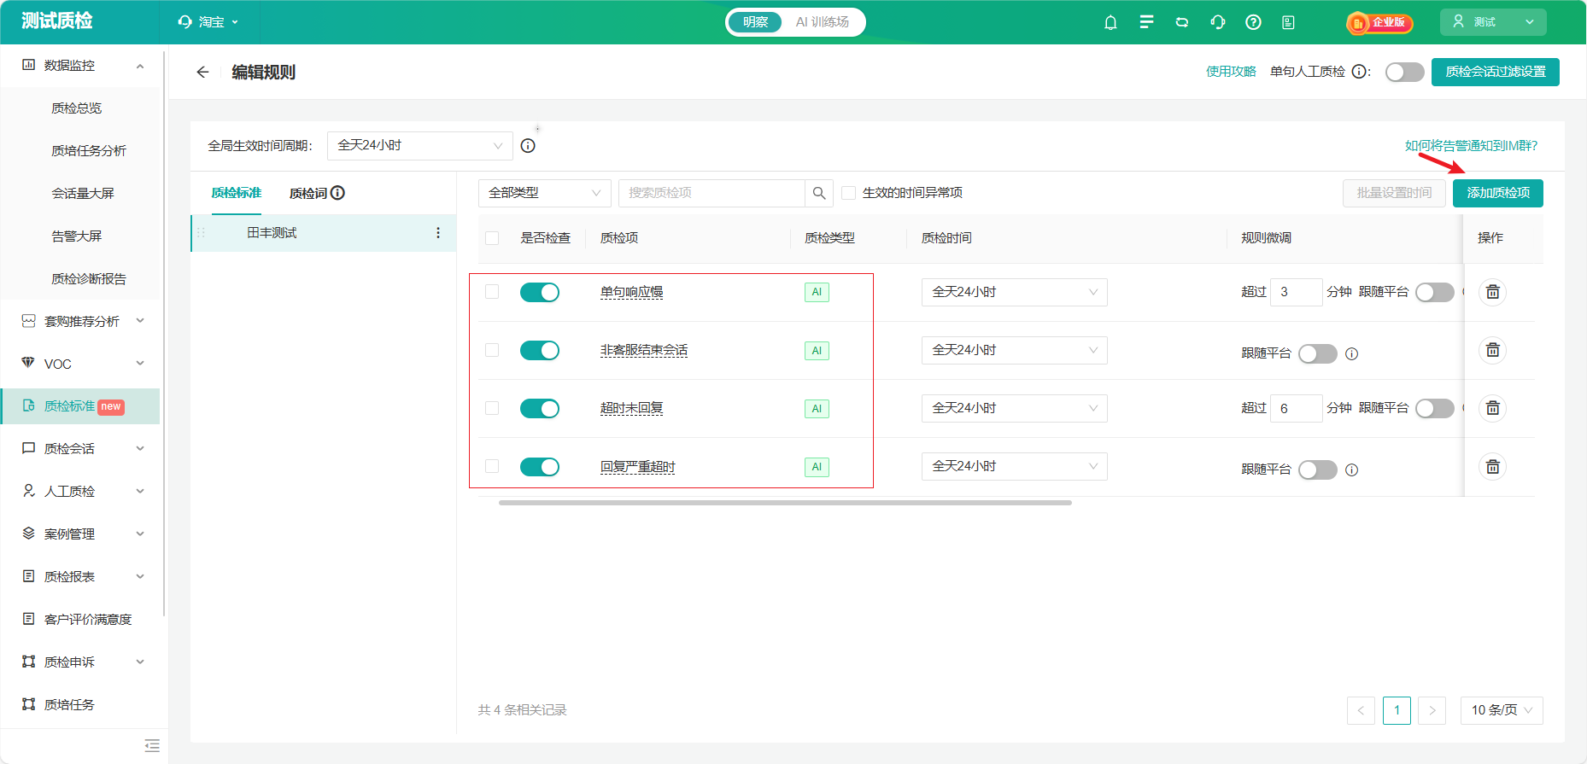This screenshot has width=1587, height=764.
Task: Open the help question mark icon
Action: point(1253,22)
